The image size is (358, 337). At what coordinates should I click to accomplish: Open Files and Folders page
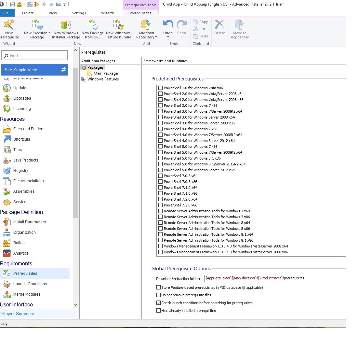[29, 129]
